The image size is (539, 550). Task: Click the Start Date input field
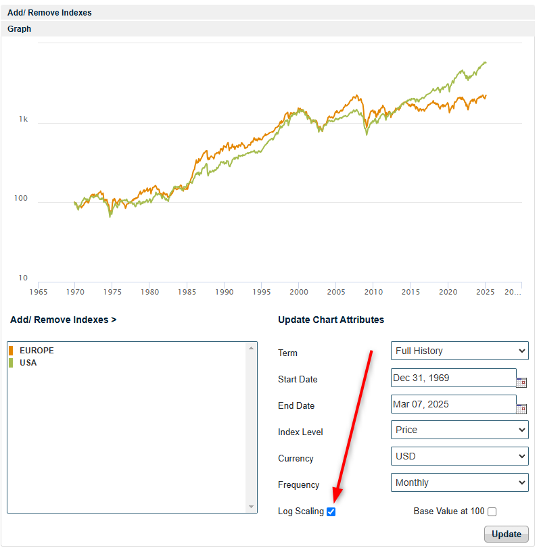point(453,378)
